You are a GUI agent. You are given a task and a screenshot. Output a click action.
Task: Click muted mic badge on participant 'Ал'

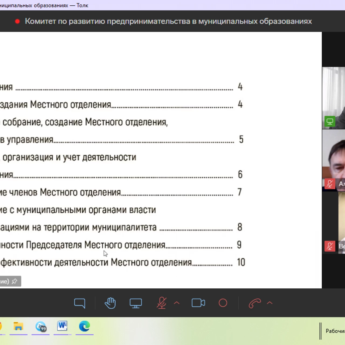[x=330, y=184]
